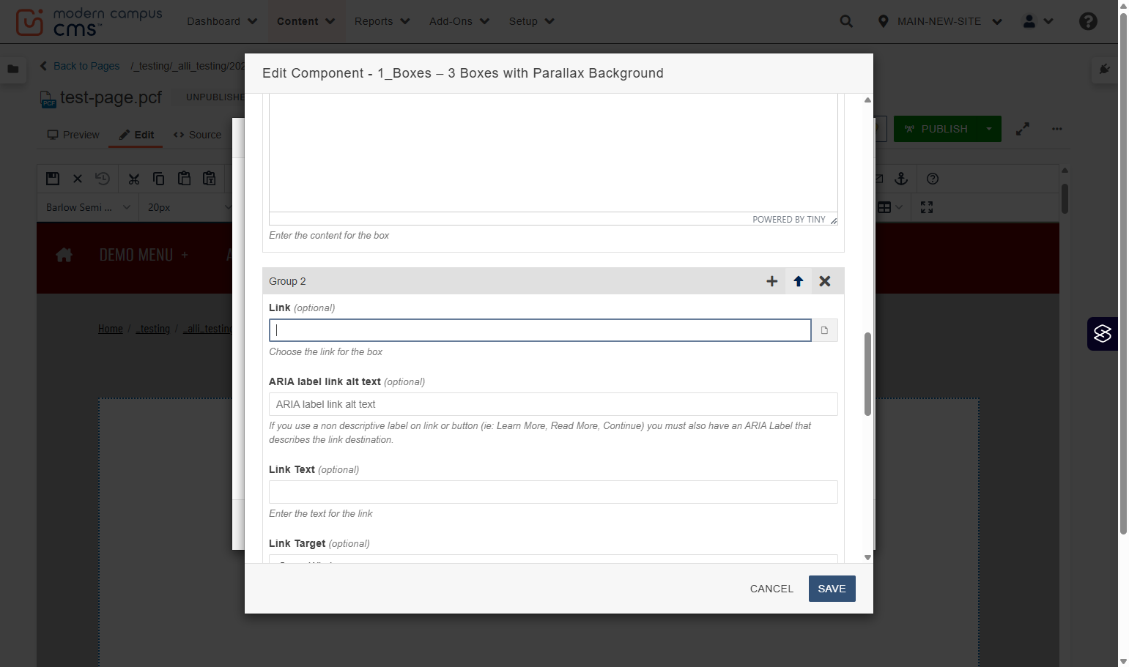Open the help question mark icon
This screenshot has height=667, width=1129.
(x=1088, y=21)
